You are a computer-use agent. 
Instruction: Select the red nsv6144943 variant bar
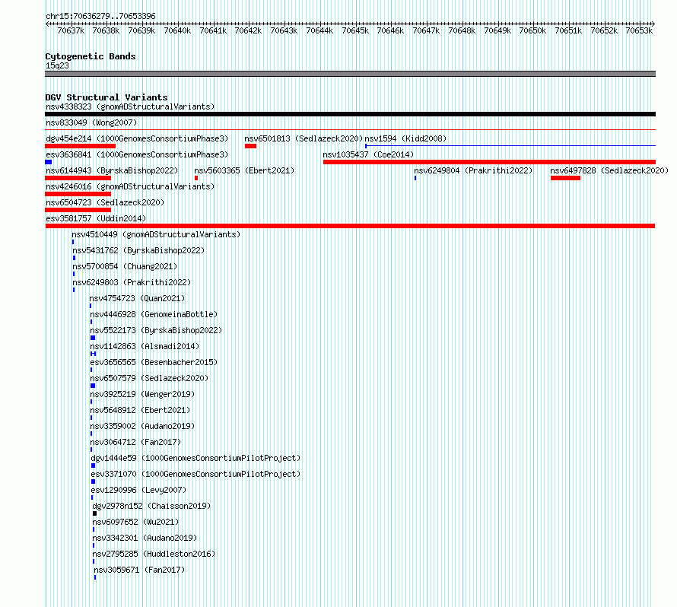78,178
